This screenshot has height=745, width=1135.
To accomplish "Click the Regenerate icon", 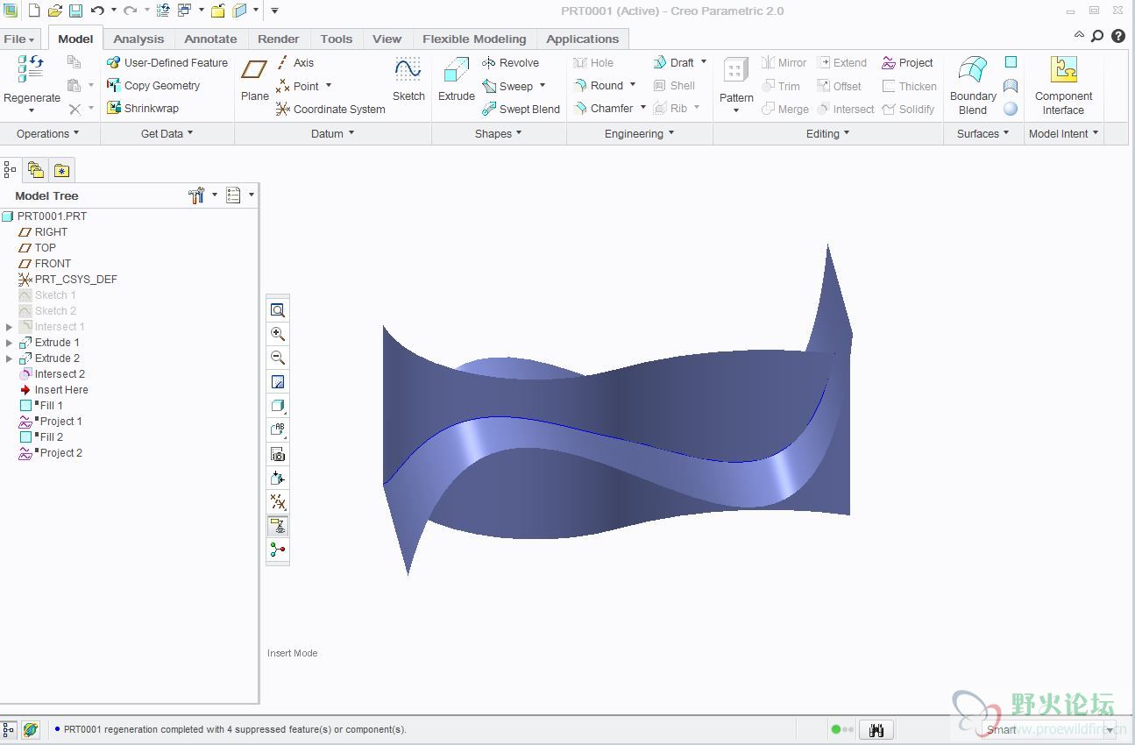I will pyautogui.click(x=32, y=70).
